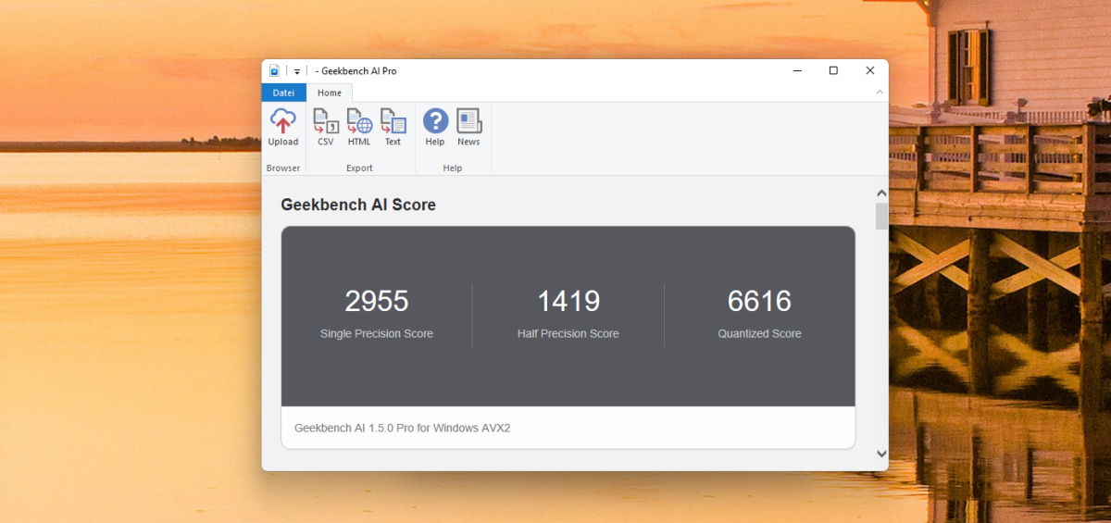Maximize the Geekbench AI Pro window
Image resolution: width=1111 pixels, height=523 pixels.
(833, 70)
